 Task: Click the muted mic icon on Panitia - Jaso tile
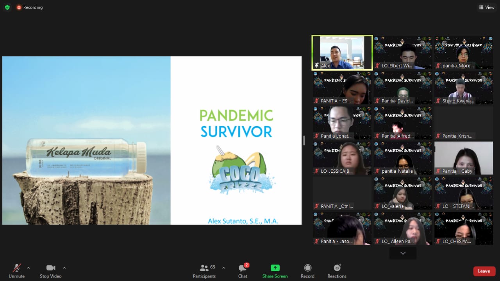point(316,242)
